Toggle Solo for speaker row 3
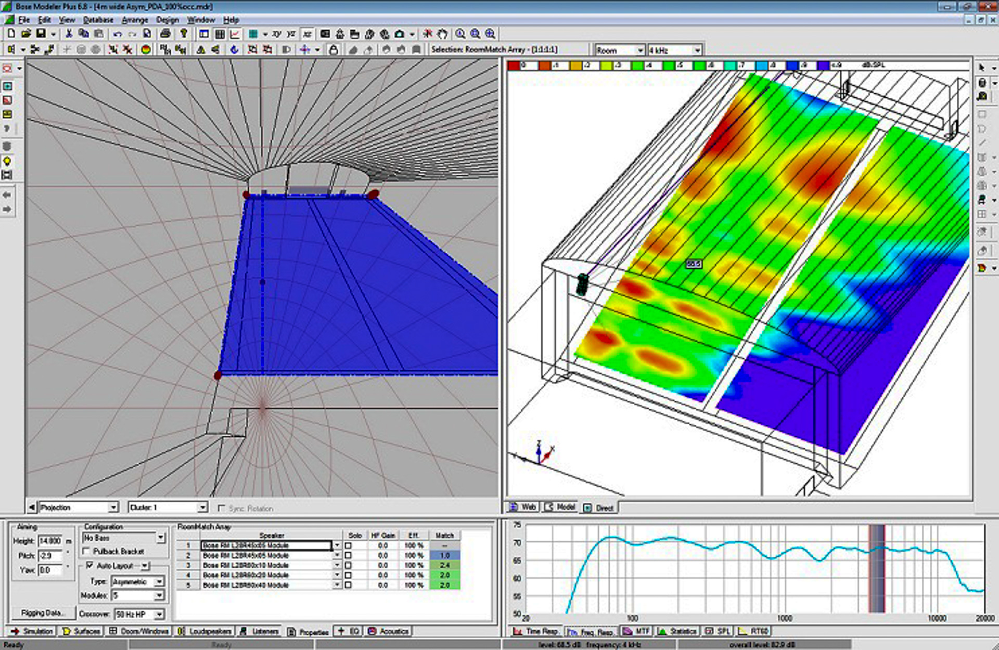999x650 pixels. pos(348,565)
